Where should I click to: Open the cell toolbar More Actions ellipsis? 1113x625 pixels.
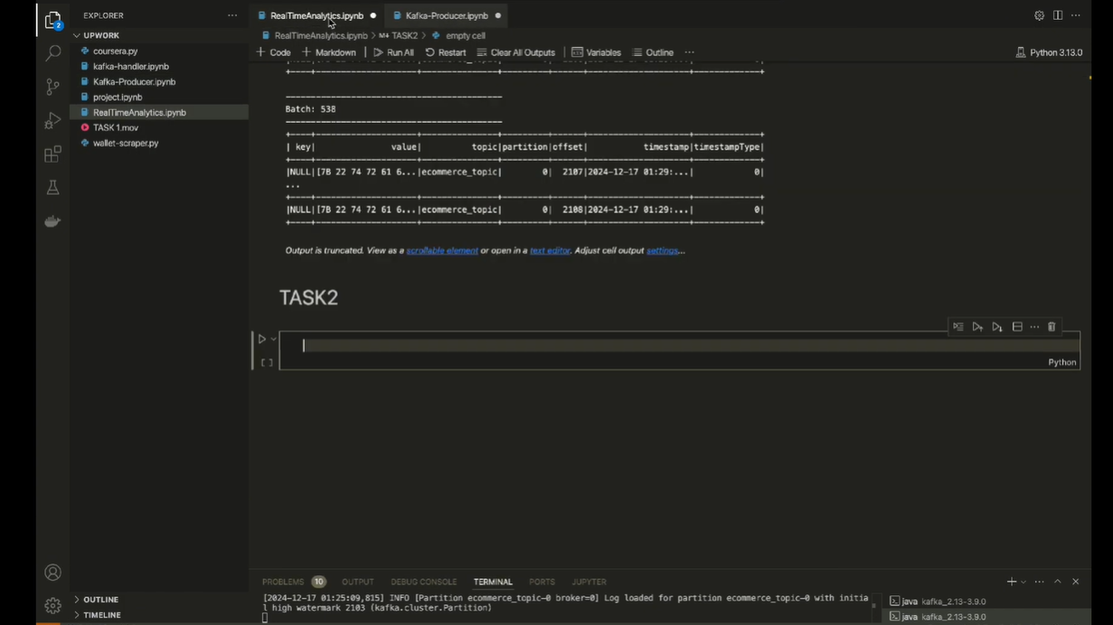click(1034, 327)
